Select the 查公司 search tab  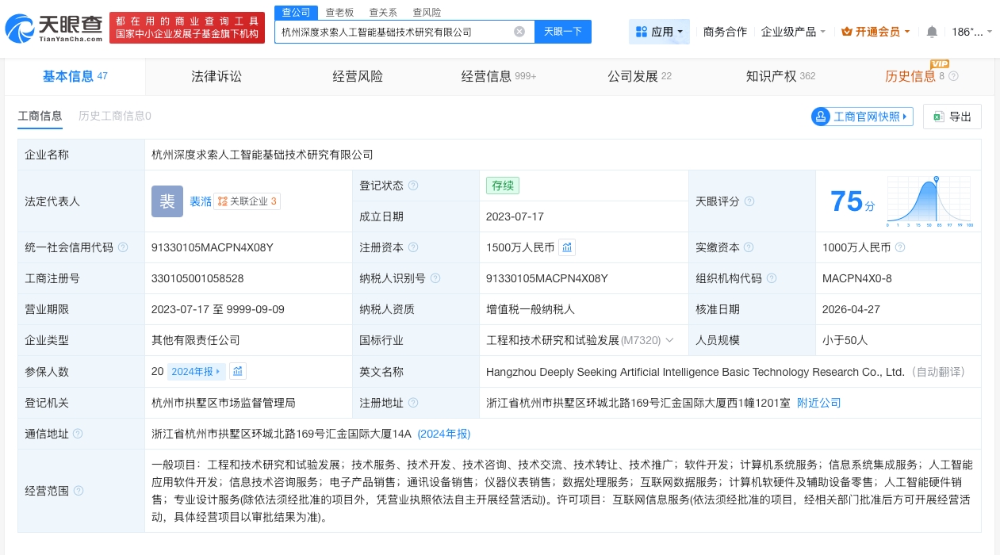pos(297,13)
